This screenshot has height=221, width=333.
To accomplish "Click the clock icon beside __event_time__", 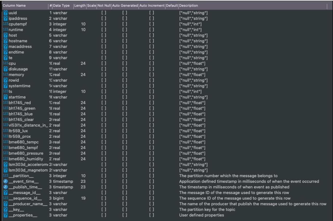I will [6, 181].
